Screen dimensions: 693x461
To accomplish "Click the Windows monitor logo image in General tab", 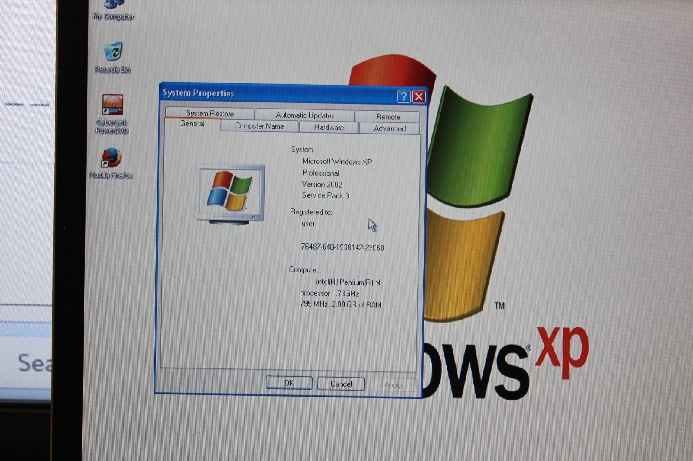I will (230, 194).
